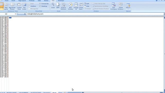Click Save Workspace
165x93 pixels.
113,6
